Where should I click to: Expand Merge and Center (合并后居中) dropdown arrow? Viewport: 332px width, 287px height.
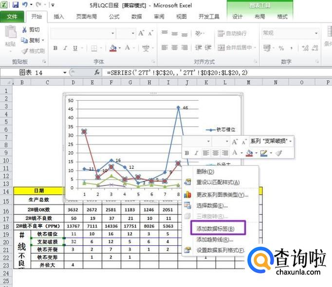[x=255, y=48]
